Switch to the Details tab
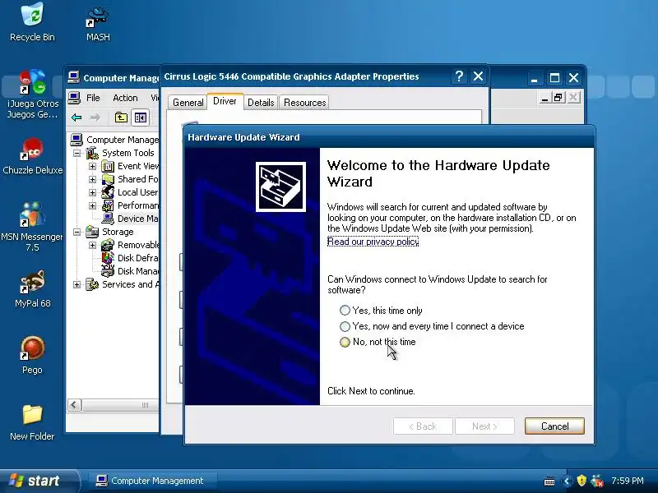 (261, 103)
